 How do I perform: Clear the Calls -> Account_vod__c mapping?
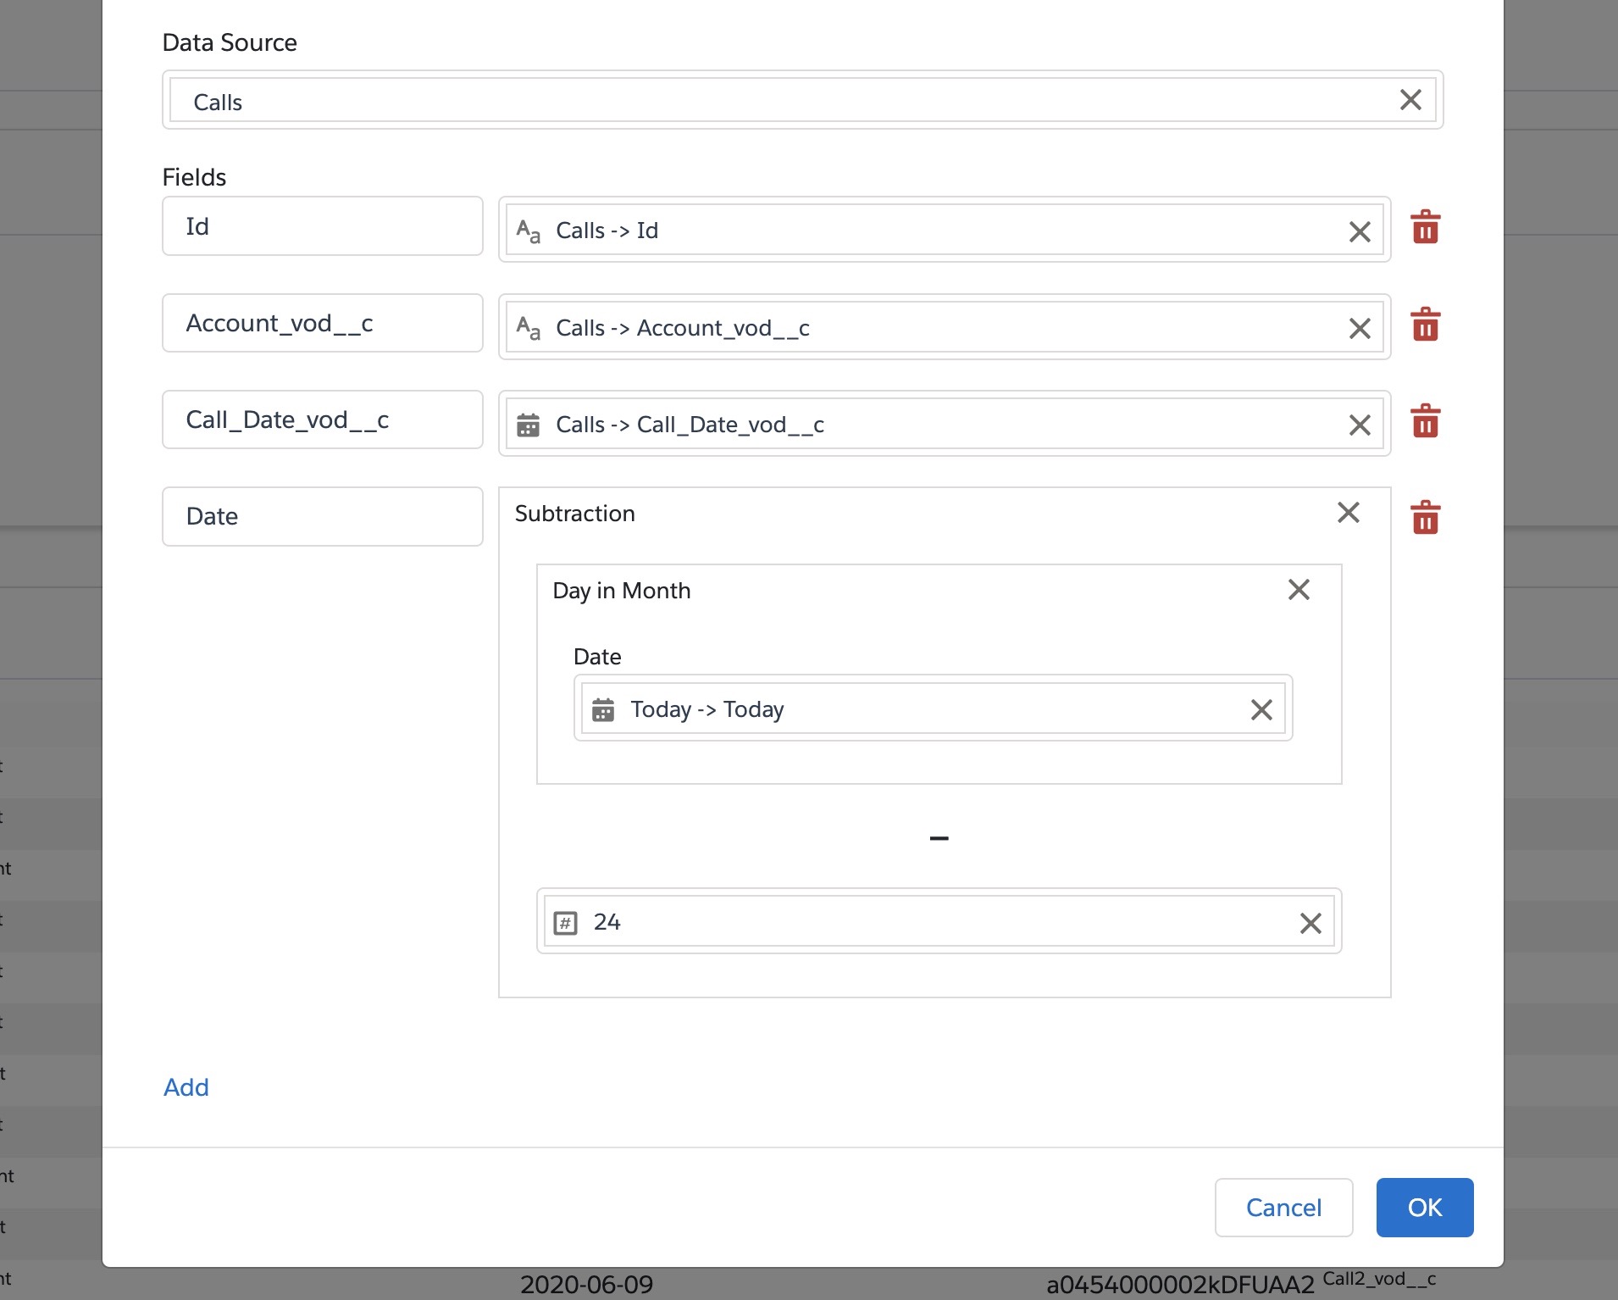[x=1359, y=329]
